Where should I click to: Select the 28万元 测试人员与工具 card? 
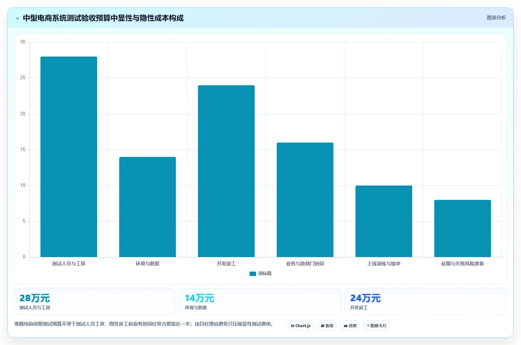point(95,302)
